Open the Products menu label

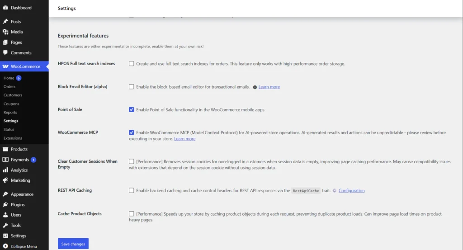click(19, 149)
